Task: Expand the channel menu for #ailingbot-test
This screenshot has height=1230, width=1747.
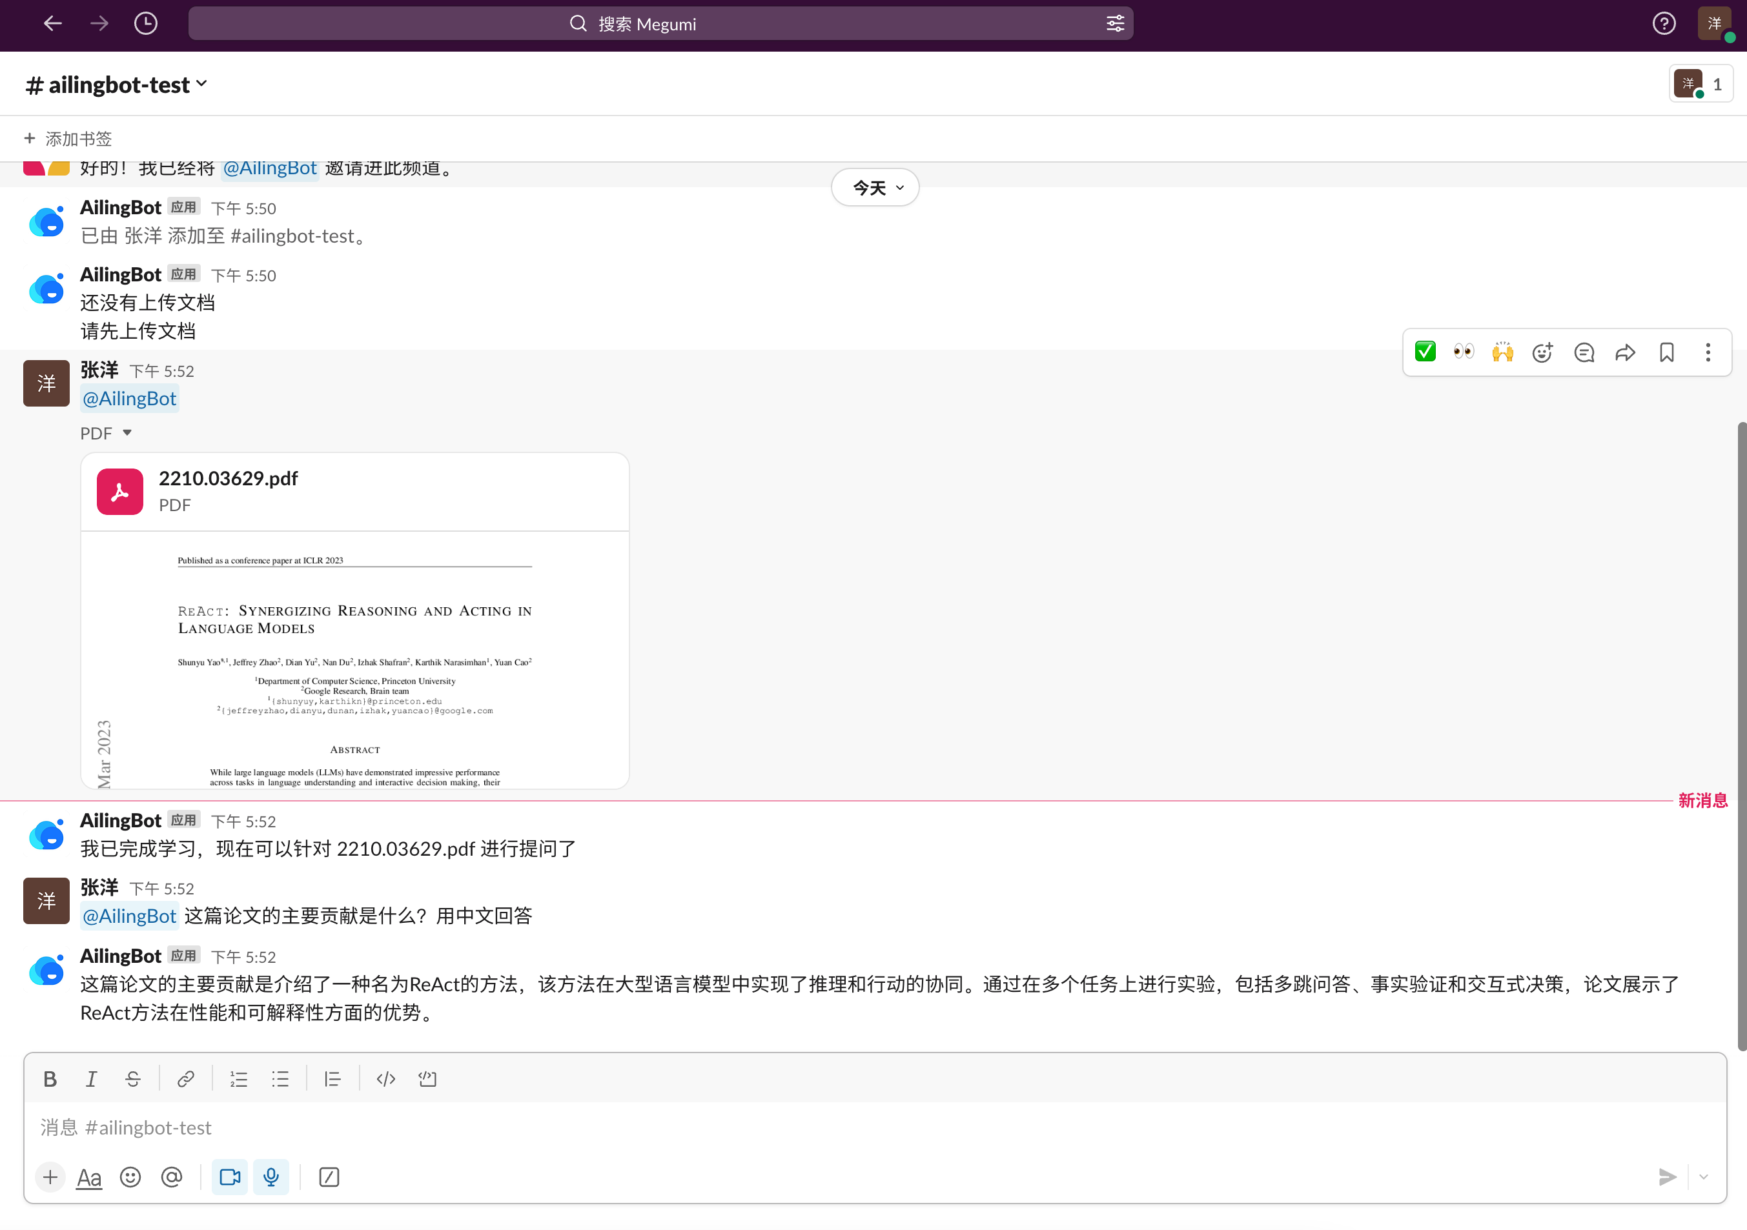Action: point(201,84)
